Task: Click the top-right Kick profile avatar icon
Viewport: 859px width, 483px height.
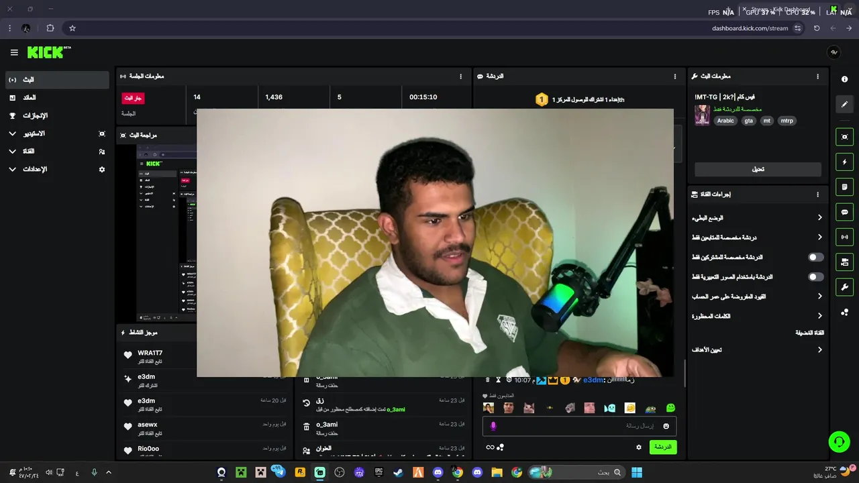Action: 833,52
